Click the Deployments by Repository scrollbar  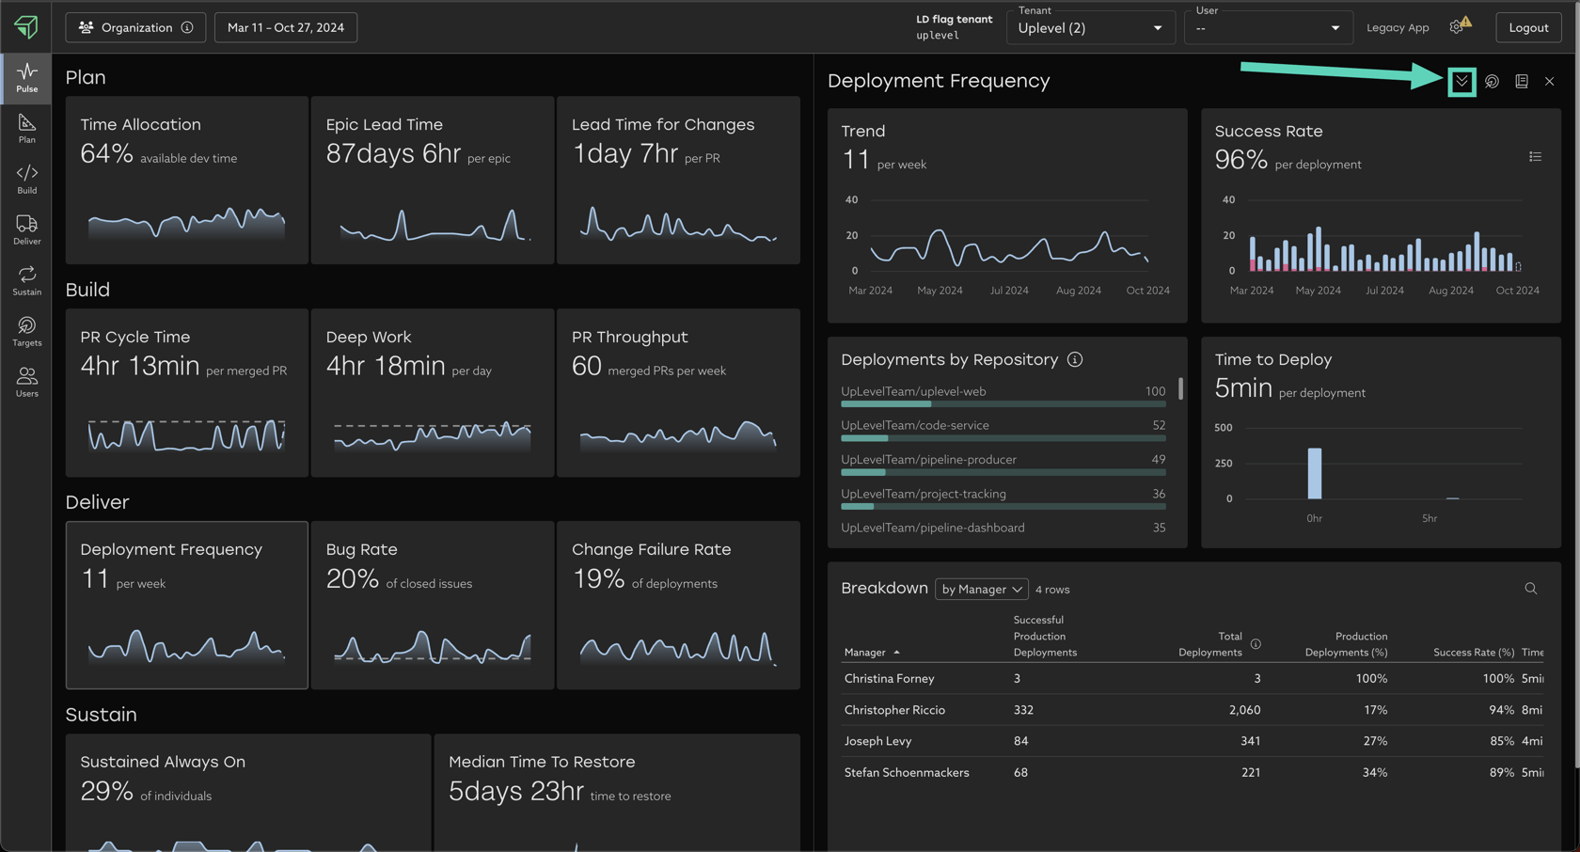[x=1180, y=388]
